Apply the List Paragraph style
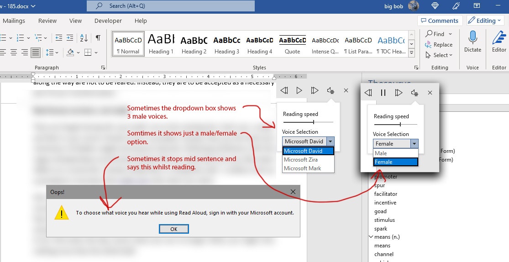The image size is (509, 262). (358, 44)
